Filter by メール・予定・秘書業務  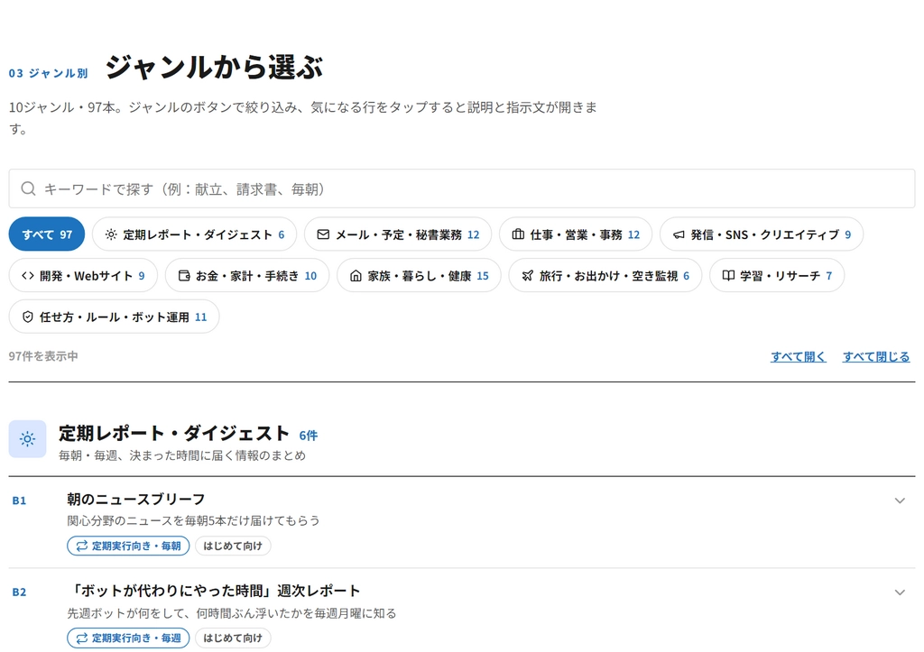398,234
